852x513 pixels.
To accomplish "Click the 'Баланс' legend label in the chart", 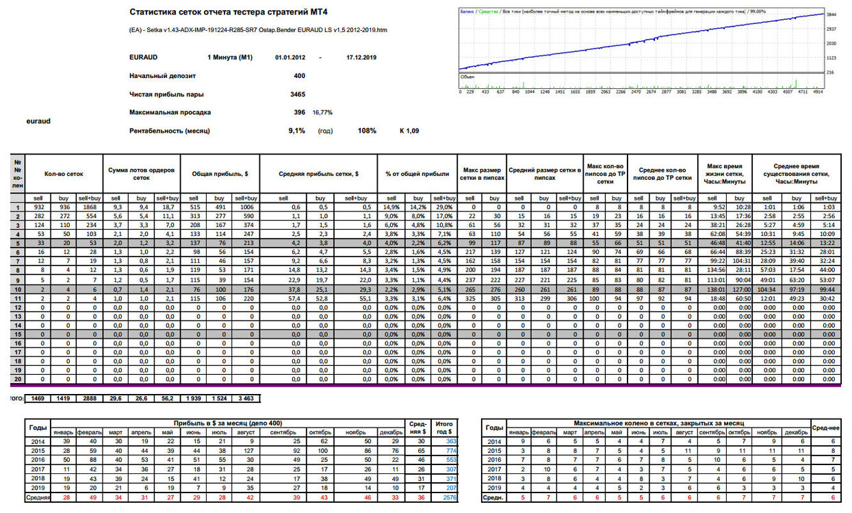I will (467, 12).
